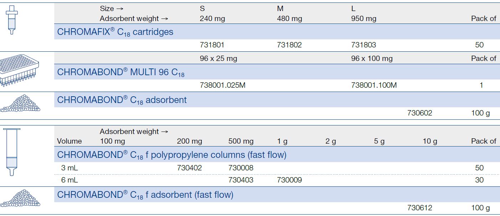Click the pile icon beside C18 adsorbent

pyautogui.click(x=20, y=103)
